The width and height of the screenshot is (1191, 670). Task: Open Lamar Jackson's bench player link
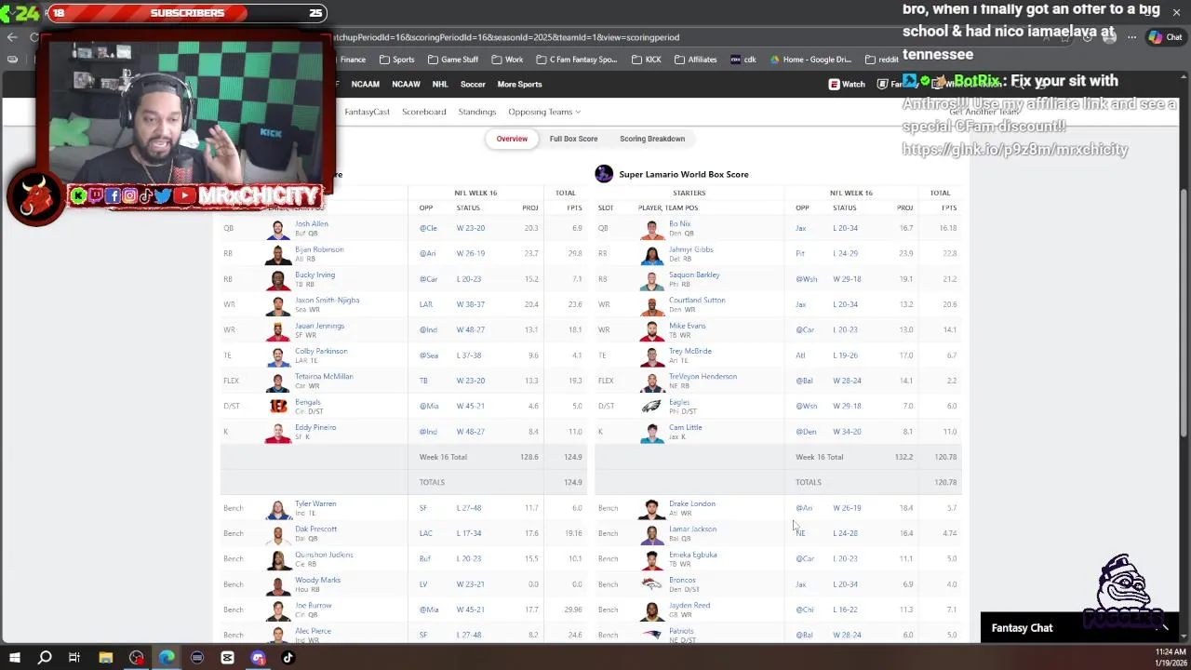pyautogui.click(x=692, y=529)
